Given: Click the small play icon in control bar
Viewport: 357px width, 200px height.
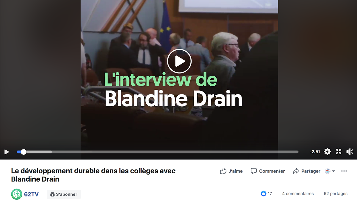Looking at the screenshot, I should click(7, 152).
